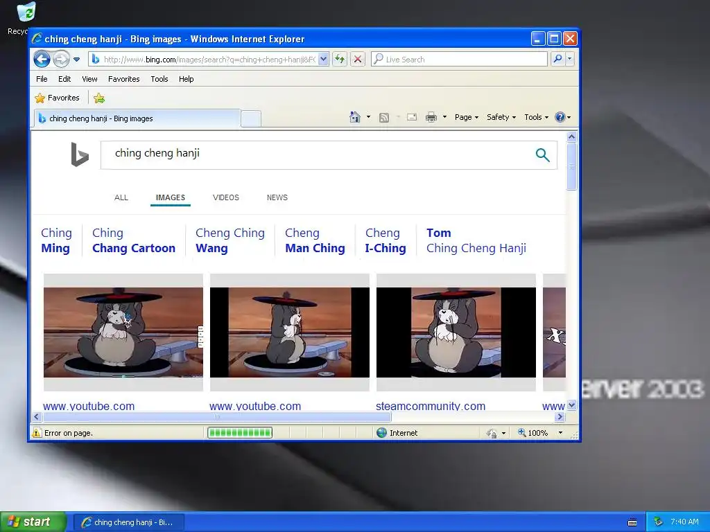
Task: Click the red Stop loading icon
Action: tap(358, 60)
